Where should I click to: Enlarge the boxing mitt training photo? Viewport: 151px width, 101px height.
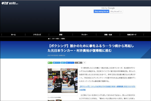point(63,81)
